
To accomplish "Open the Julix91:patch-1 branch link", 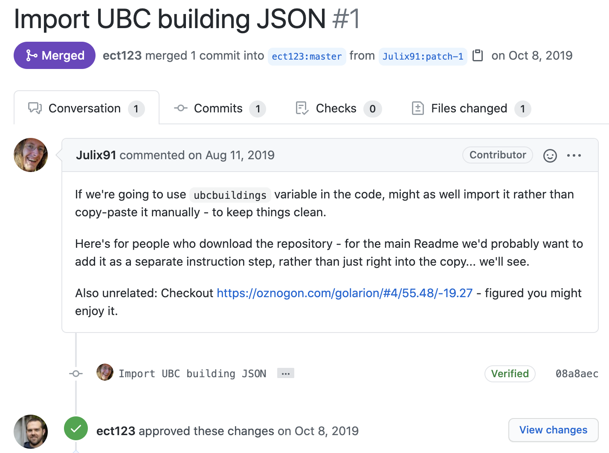I will click(423, 56).
